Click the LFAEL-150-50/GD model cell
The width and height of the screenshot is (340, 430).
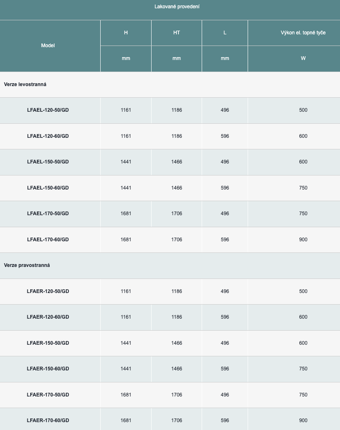(x=48, y=162)
